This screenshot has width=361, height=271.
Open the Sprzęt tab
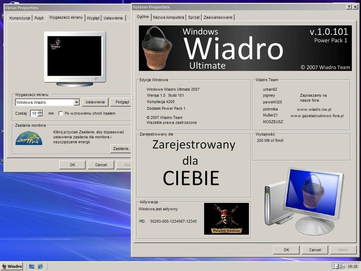pyautogui.click(x=194, y=17)
